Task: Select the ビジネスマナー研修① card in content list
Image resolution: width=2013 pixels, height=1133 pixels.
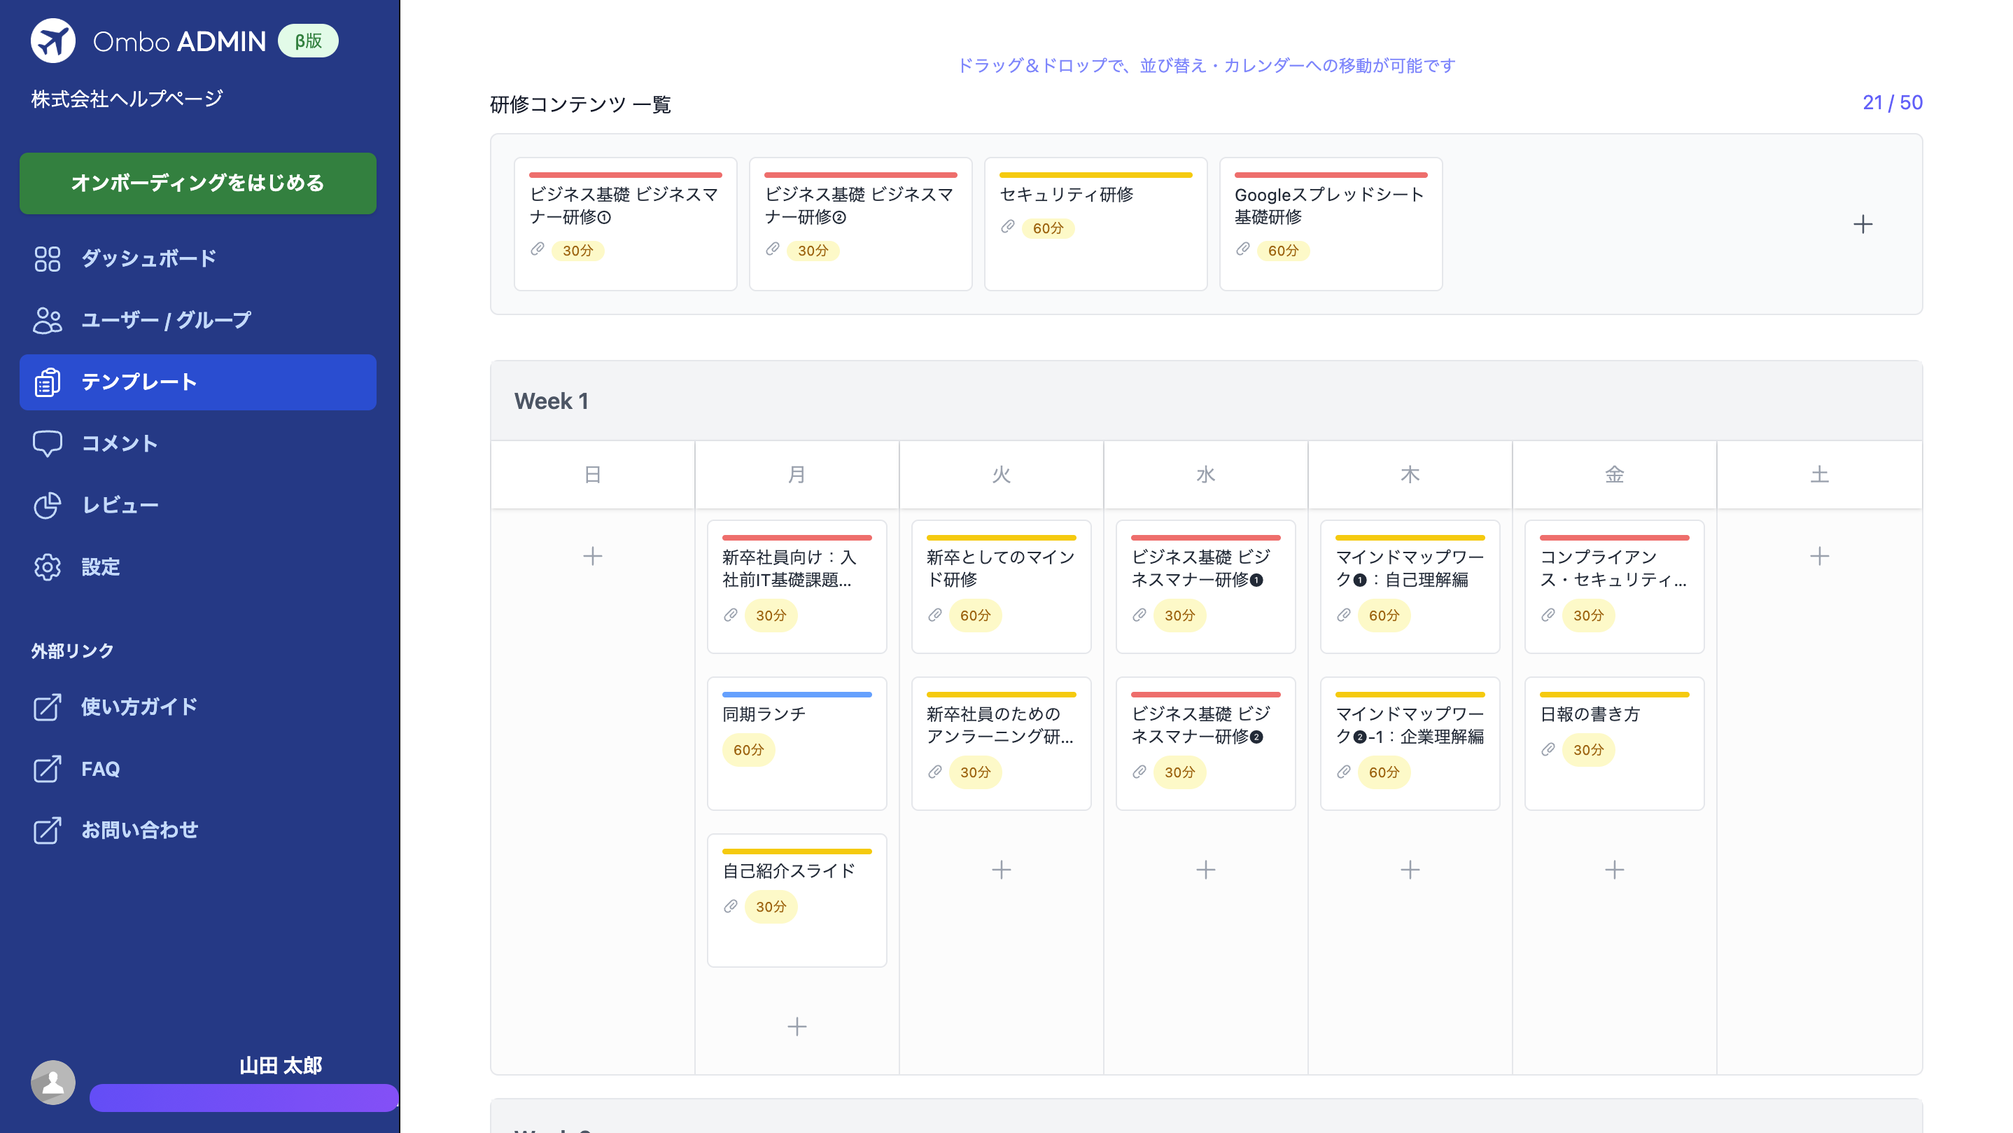Action: coord(625,223)
